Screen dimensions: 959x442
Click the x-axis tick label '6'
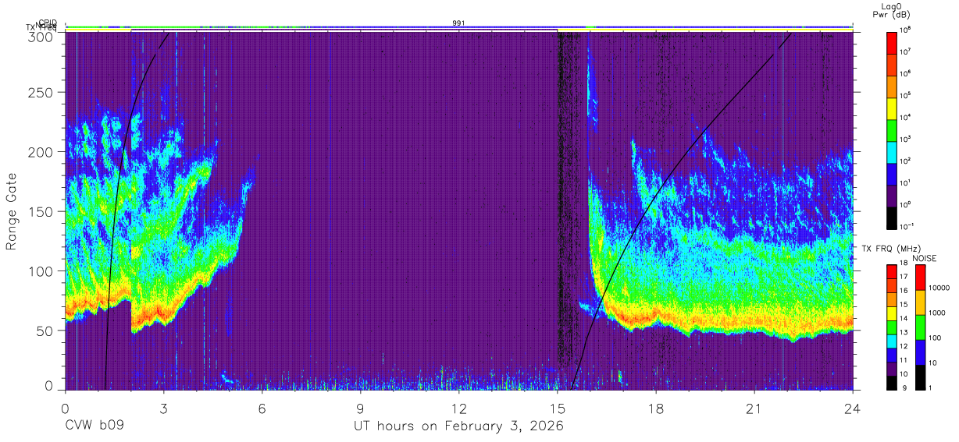point(262,408)
